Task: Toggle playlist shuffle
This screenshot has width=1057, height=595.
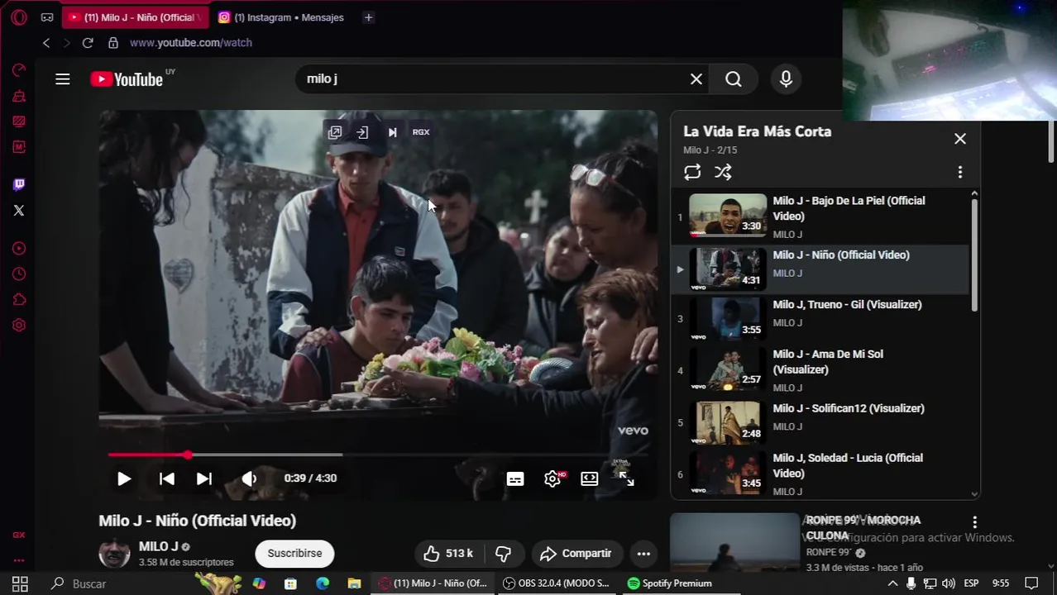Action: tap(723, 172)
